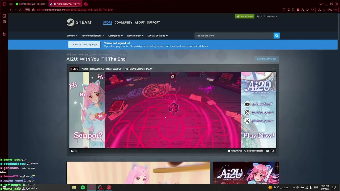Submit store search with magnifier button
340x191 pixels.
pyautogui.click(x=277, y=36)
